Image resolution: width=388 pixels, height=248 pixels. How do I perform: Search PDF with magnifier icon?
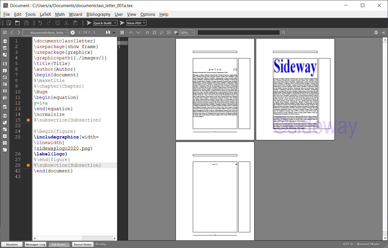[x=284, y=32]
